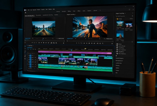The height and width of the screenshot is (106, 157).
Task: Select the Selection tool in tools panel
Action: pyautogui.click(x=25, y=46)
